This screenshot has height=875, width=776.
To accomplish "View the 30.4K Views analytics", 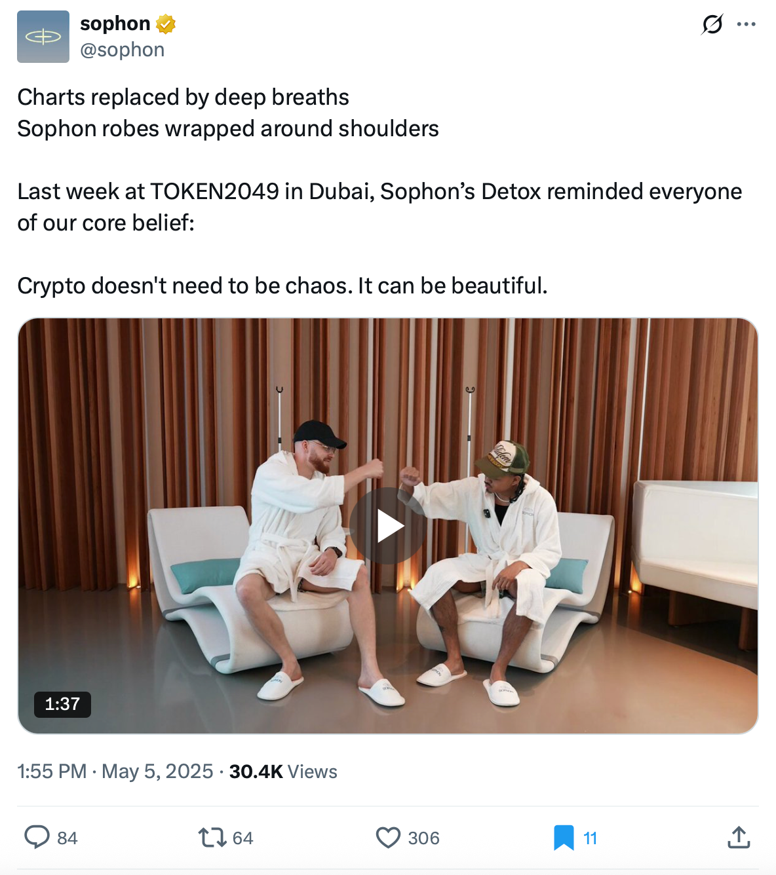I will [x=283, y=772].
